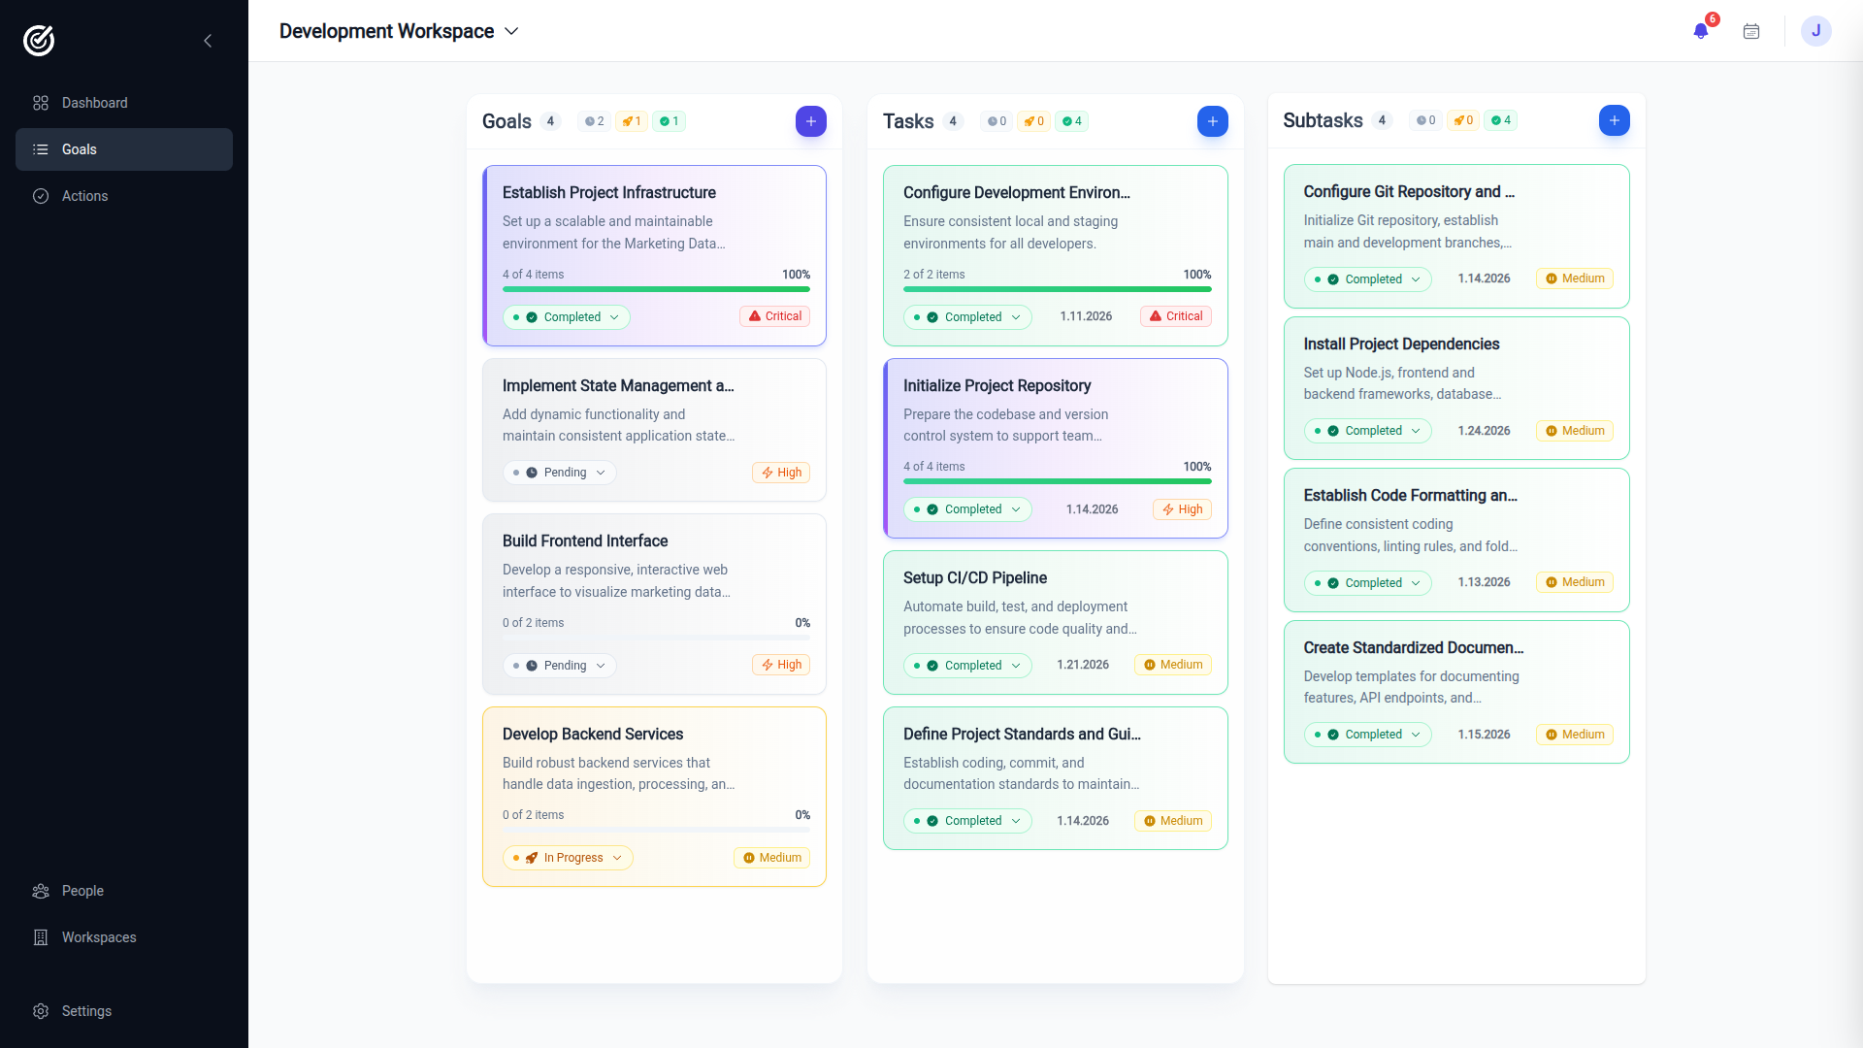Change In Progress status on Develop Backend Services
1863x1048 pixels.
568,858
